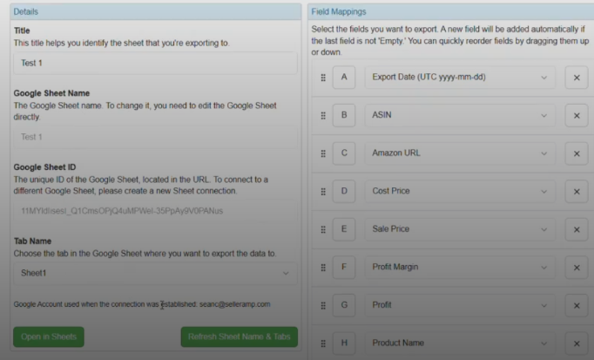Open the Profit Margin field dropdown
Viewport: 594px width, 360px height.
coord(460,267)
